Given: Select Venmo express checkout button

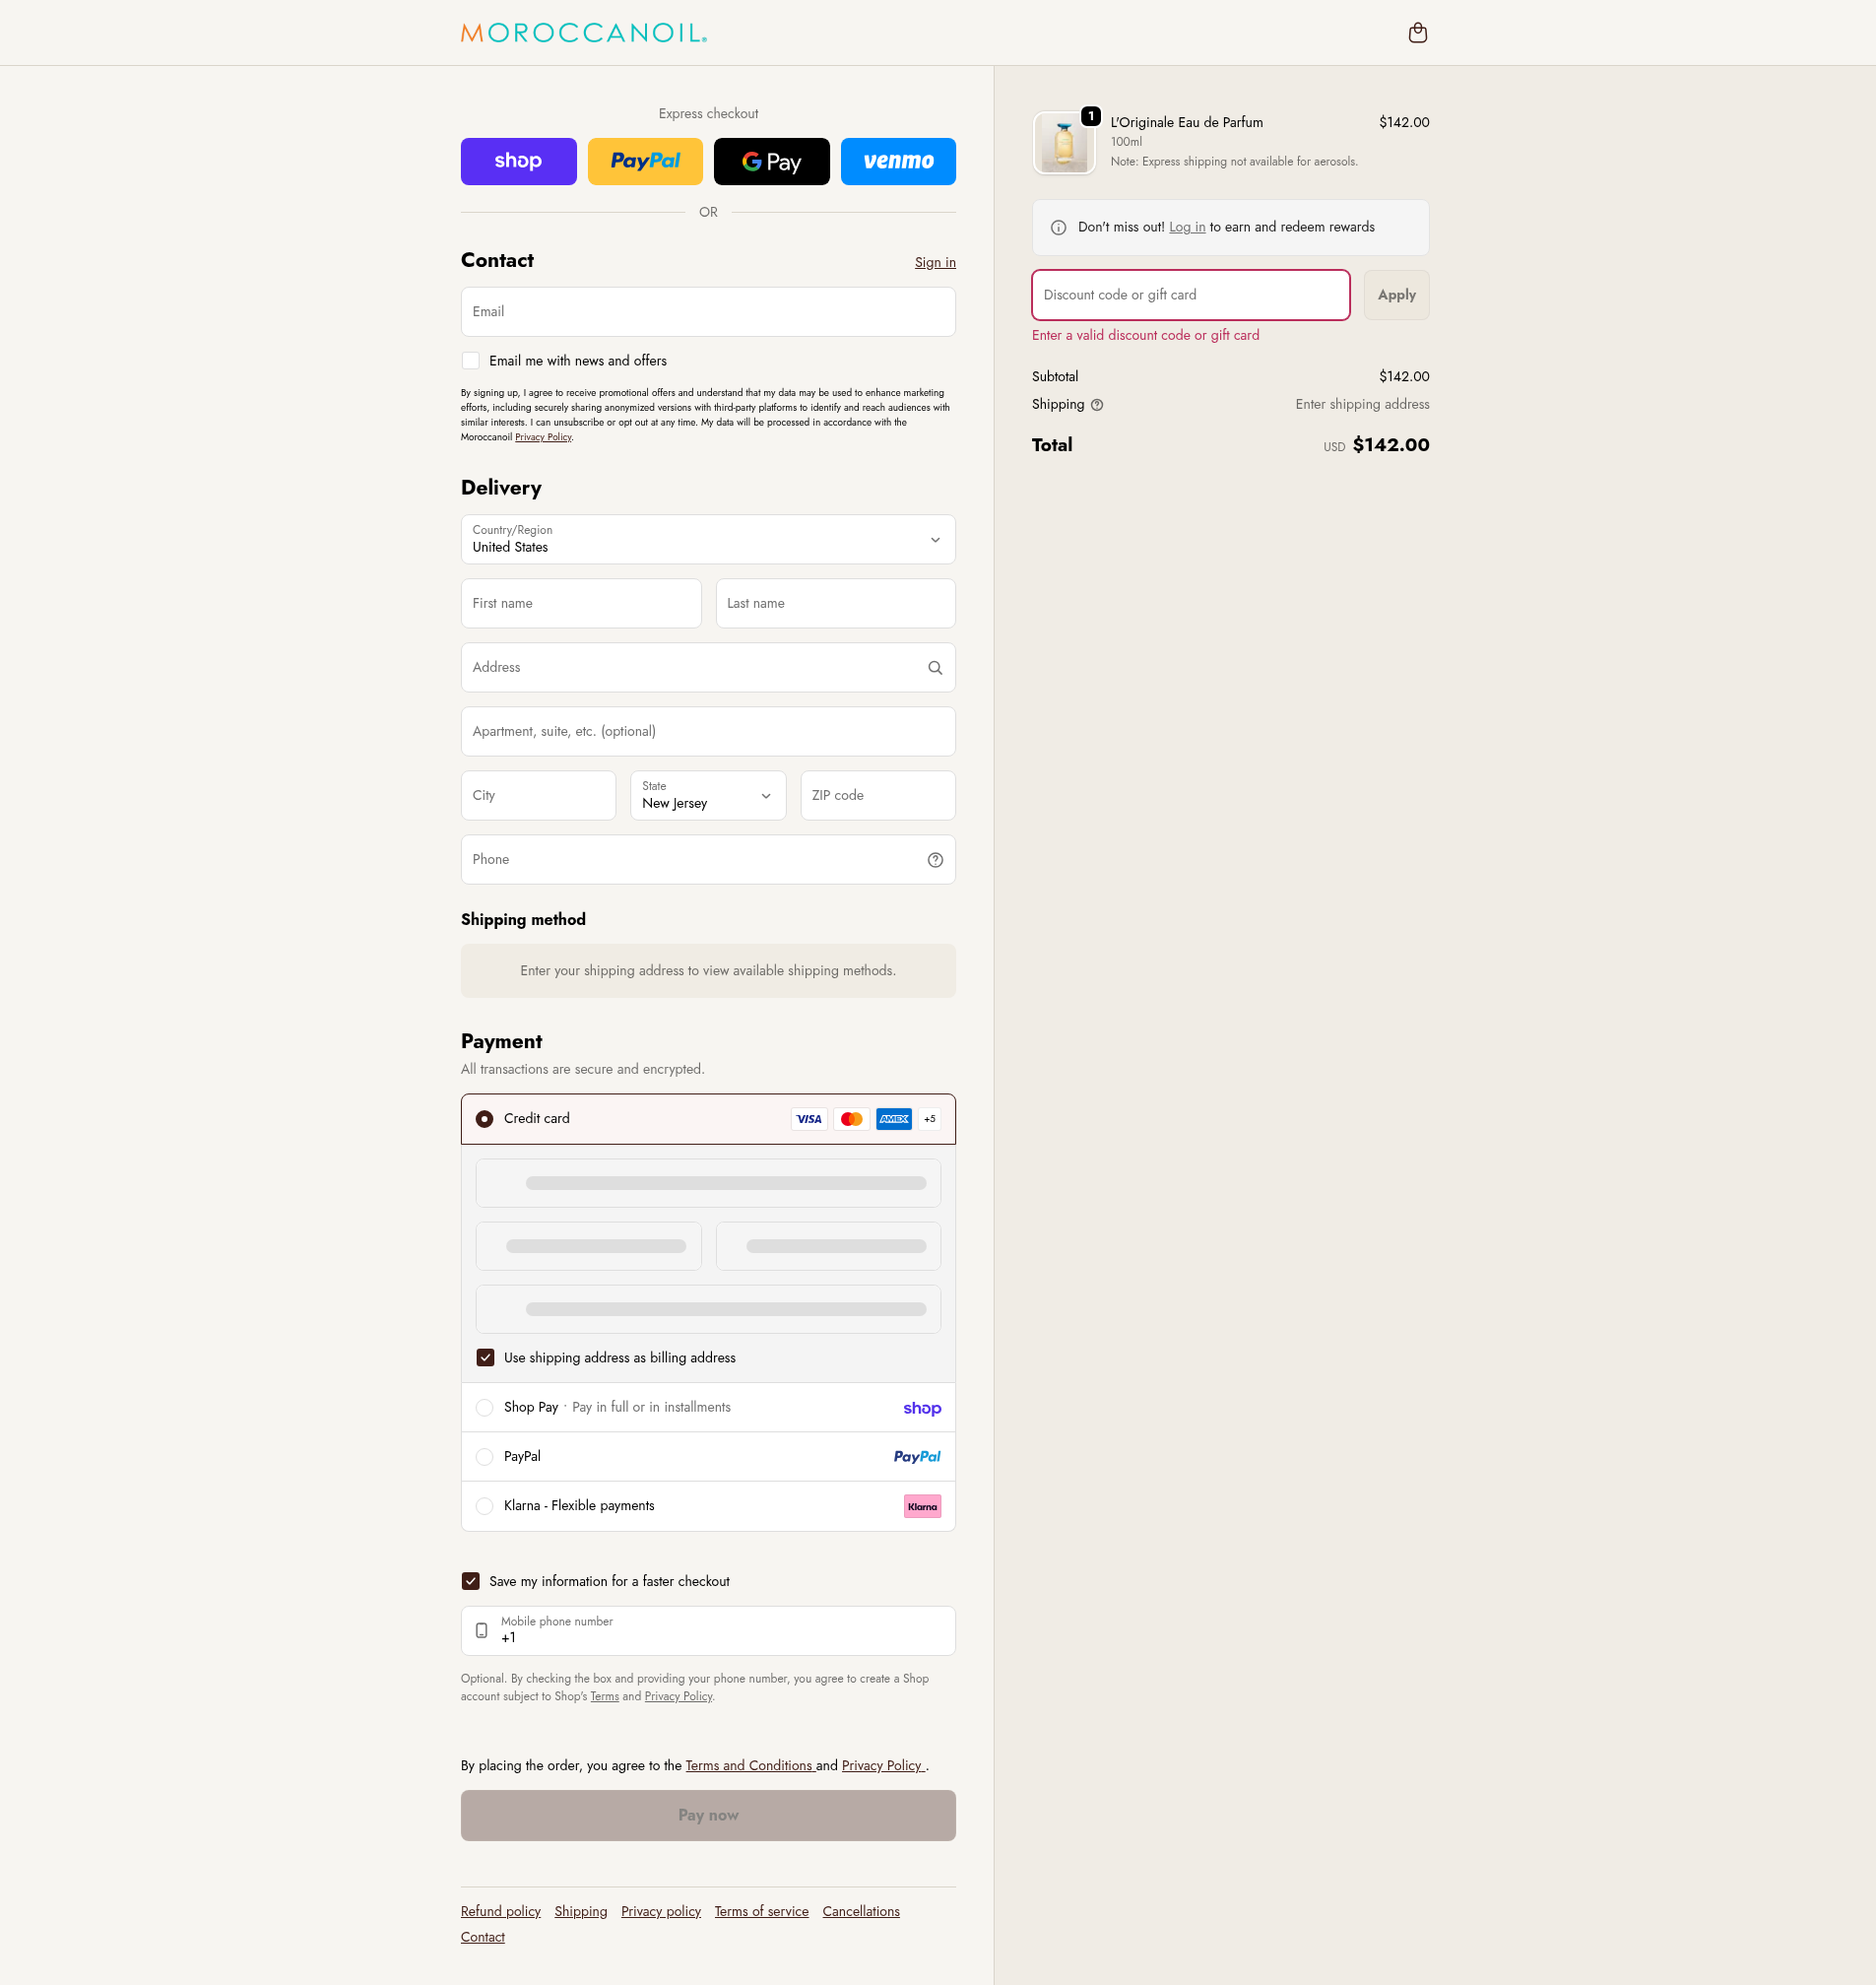Looking at the screenshot, I should (x=897, y=162).
